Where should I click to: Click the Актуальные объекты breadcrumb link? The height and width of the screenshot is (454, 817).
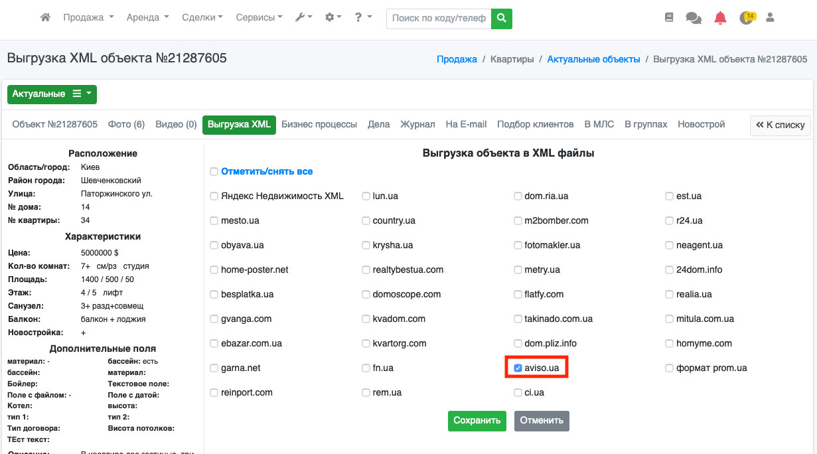(x=593, y=59)
